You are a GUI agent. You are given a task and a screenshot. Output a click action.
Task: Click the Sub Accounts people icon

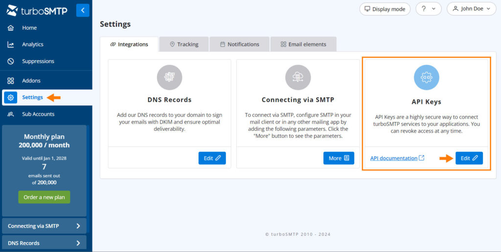tap(11, 114)
